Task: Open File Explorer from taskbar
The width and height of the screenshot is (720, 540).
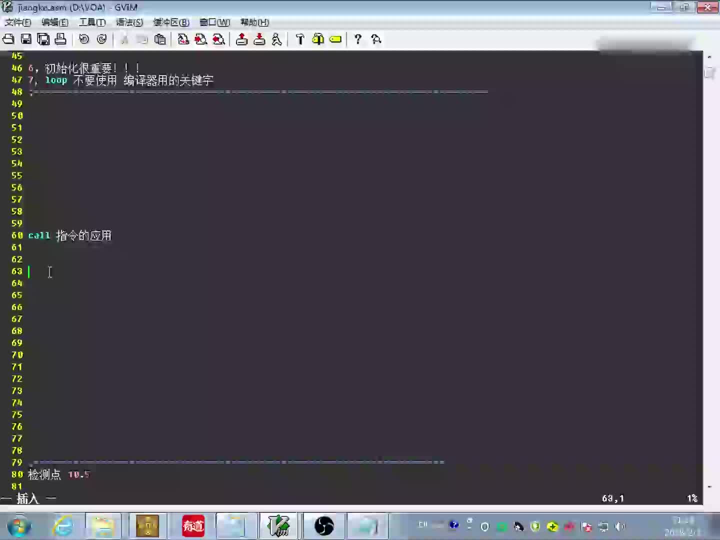Action: [103, 526]
